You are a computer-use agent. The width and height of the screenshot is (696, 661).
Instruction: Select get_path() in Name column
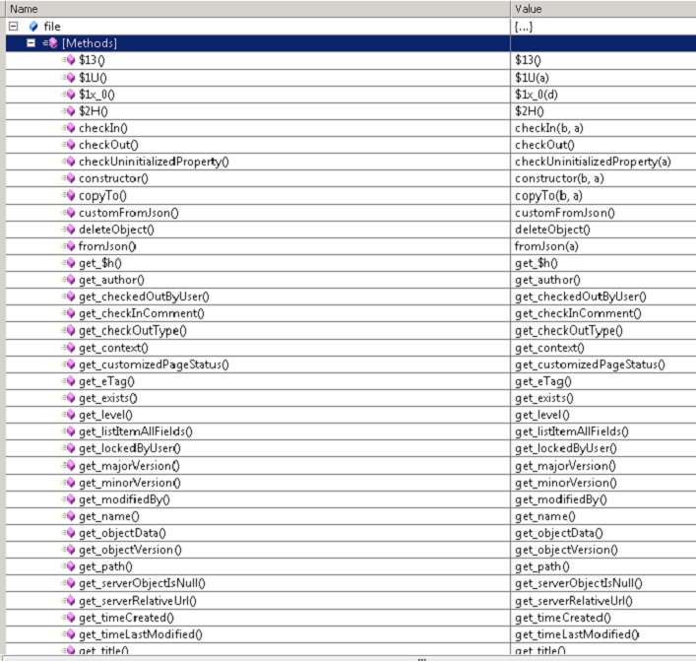[105, 566]
